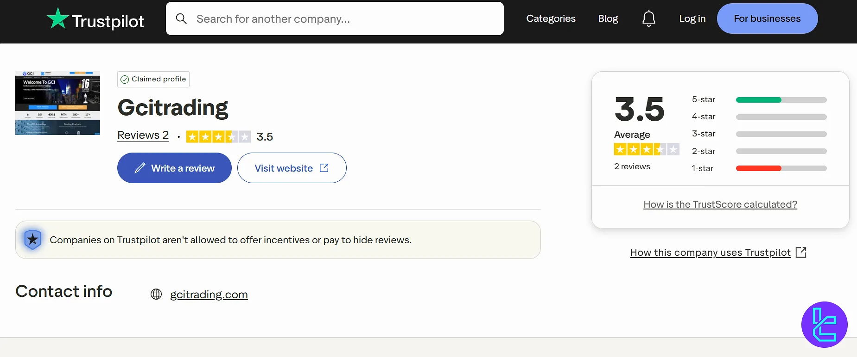Click the Log in link

(x=692, y=18)
